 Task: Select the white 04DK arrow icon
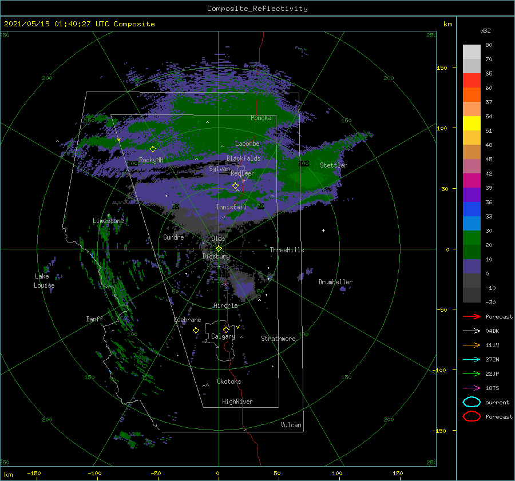pos(472,331)
